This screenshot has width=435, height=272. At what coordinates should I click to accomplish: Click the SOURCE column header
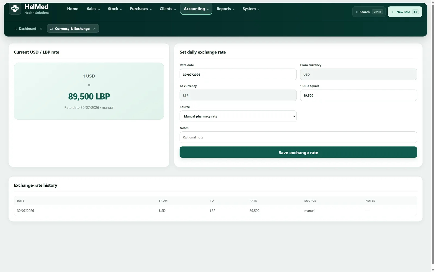(310, 201)
